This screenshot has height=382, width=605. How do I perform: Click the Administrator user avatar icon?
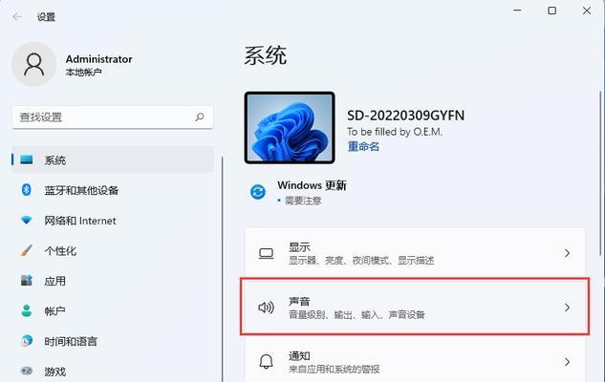[34, 64]
